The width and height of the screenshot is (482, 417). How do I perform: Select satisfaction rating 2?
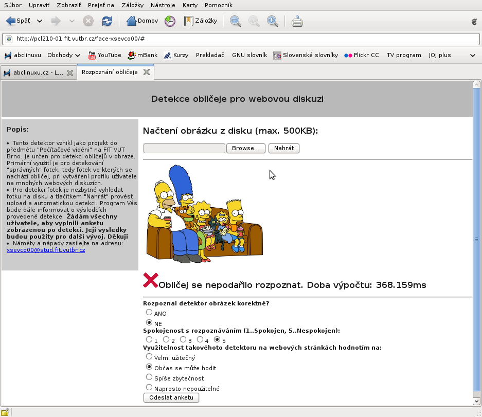pyautogui.click(x=166, y=339)
